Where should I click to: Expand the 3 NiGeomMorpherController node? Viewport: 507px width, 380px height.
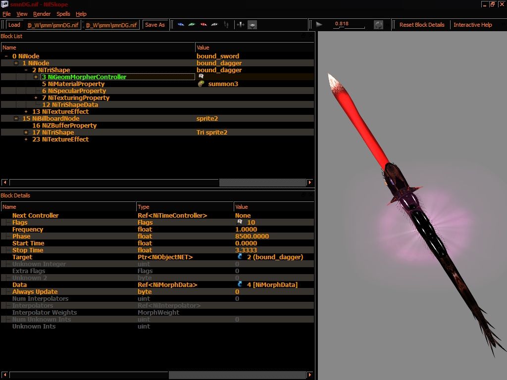[x=36, y=77]
